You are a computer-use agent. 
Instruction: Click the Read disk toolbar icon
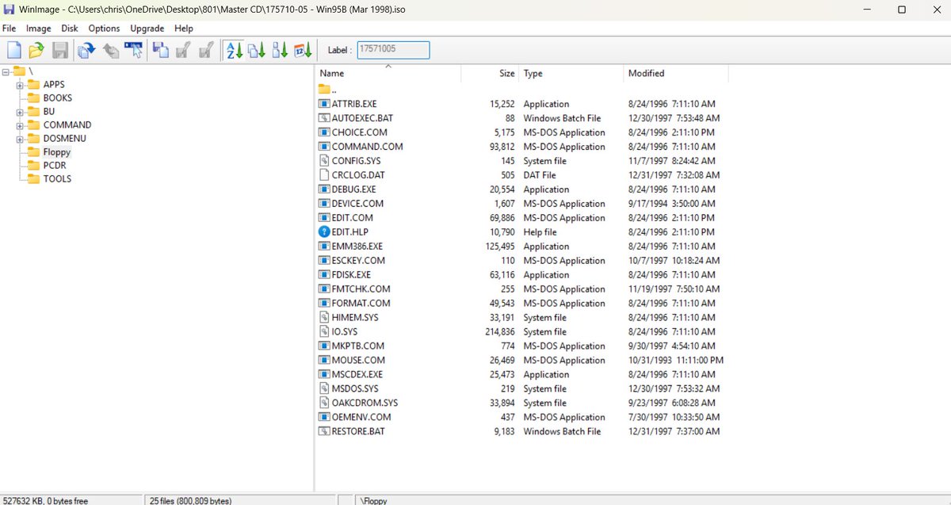161,51
